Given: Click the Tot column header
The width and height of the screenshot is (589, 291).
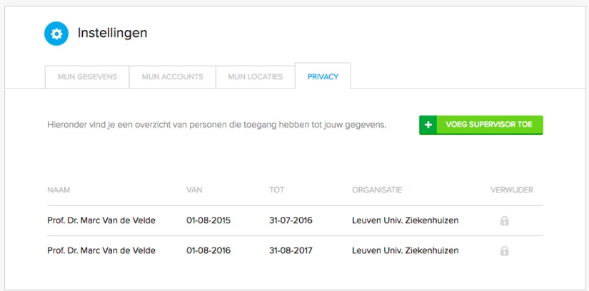Looking at the screenshot, I should click(276, 190).
